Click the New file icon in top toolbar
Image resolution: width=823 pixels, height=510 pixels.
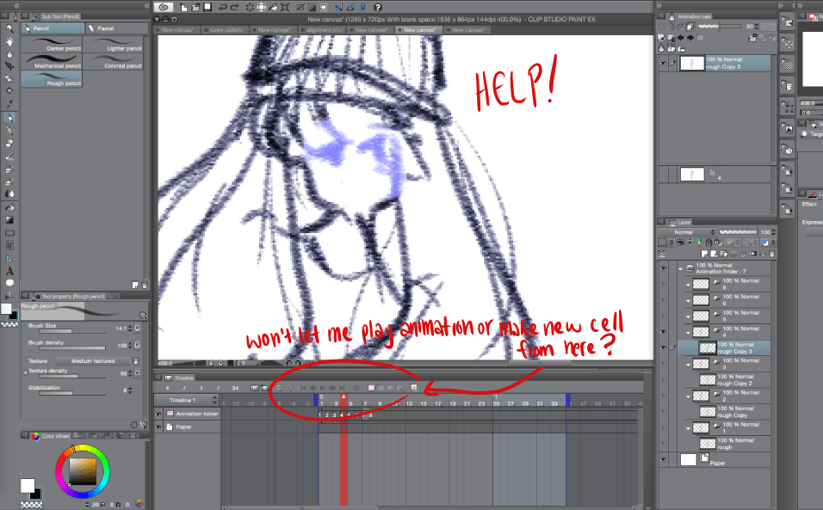pos(183,8)
